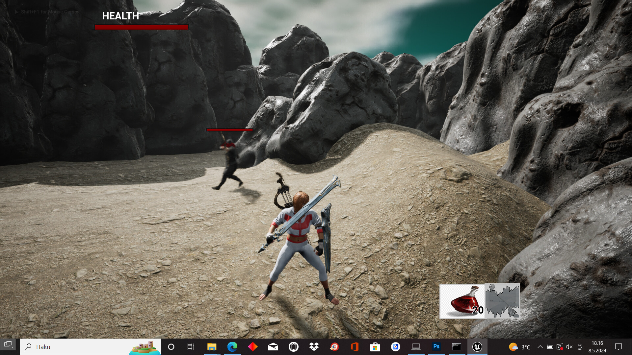632x355 pixels.
Task: Launch the Microsoft Store
Action: (x=375, y=347)
